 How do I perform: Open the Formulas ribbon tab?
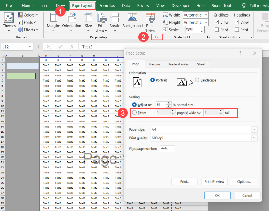[107, 6]
